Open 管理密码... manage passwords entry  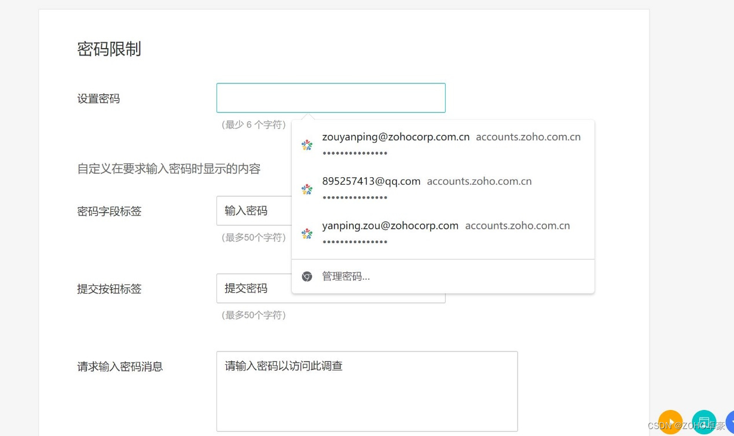coord(443,277)
